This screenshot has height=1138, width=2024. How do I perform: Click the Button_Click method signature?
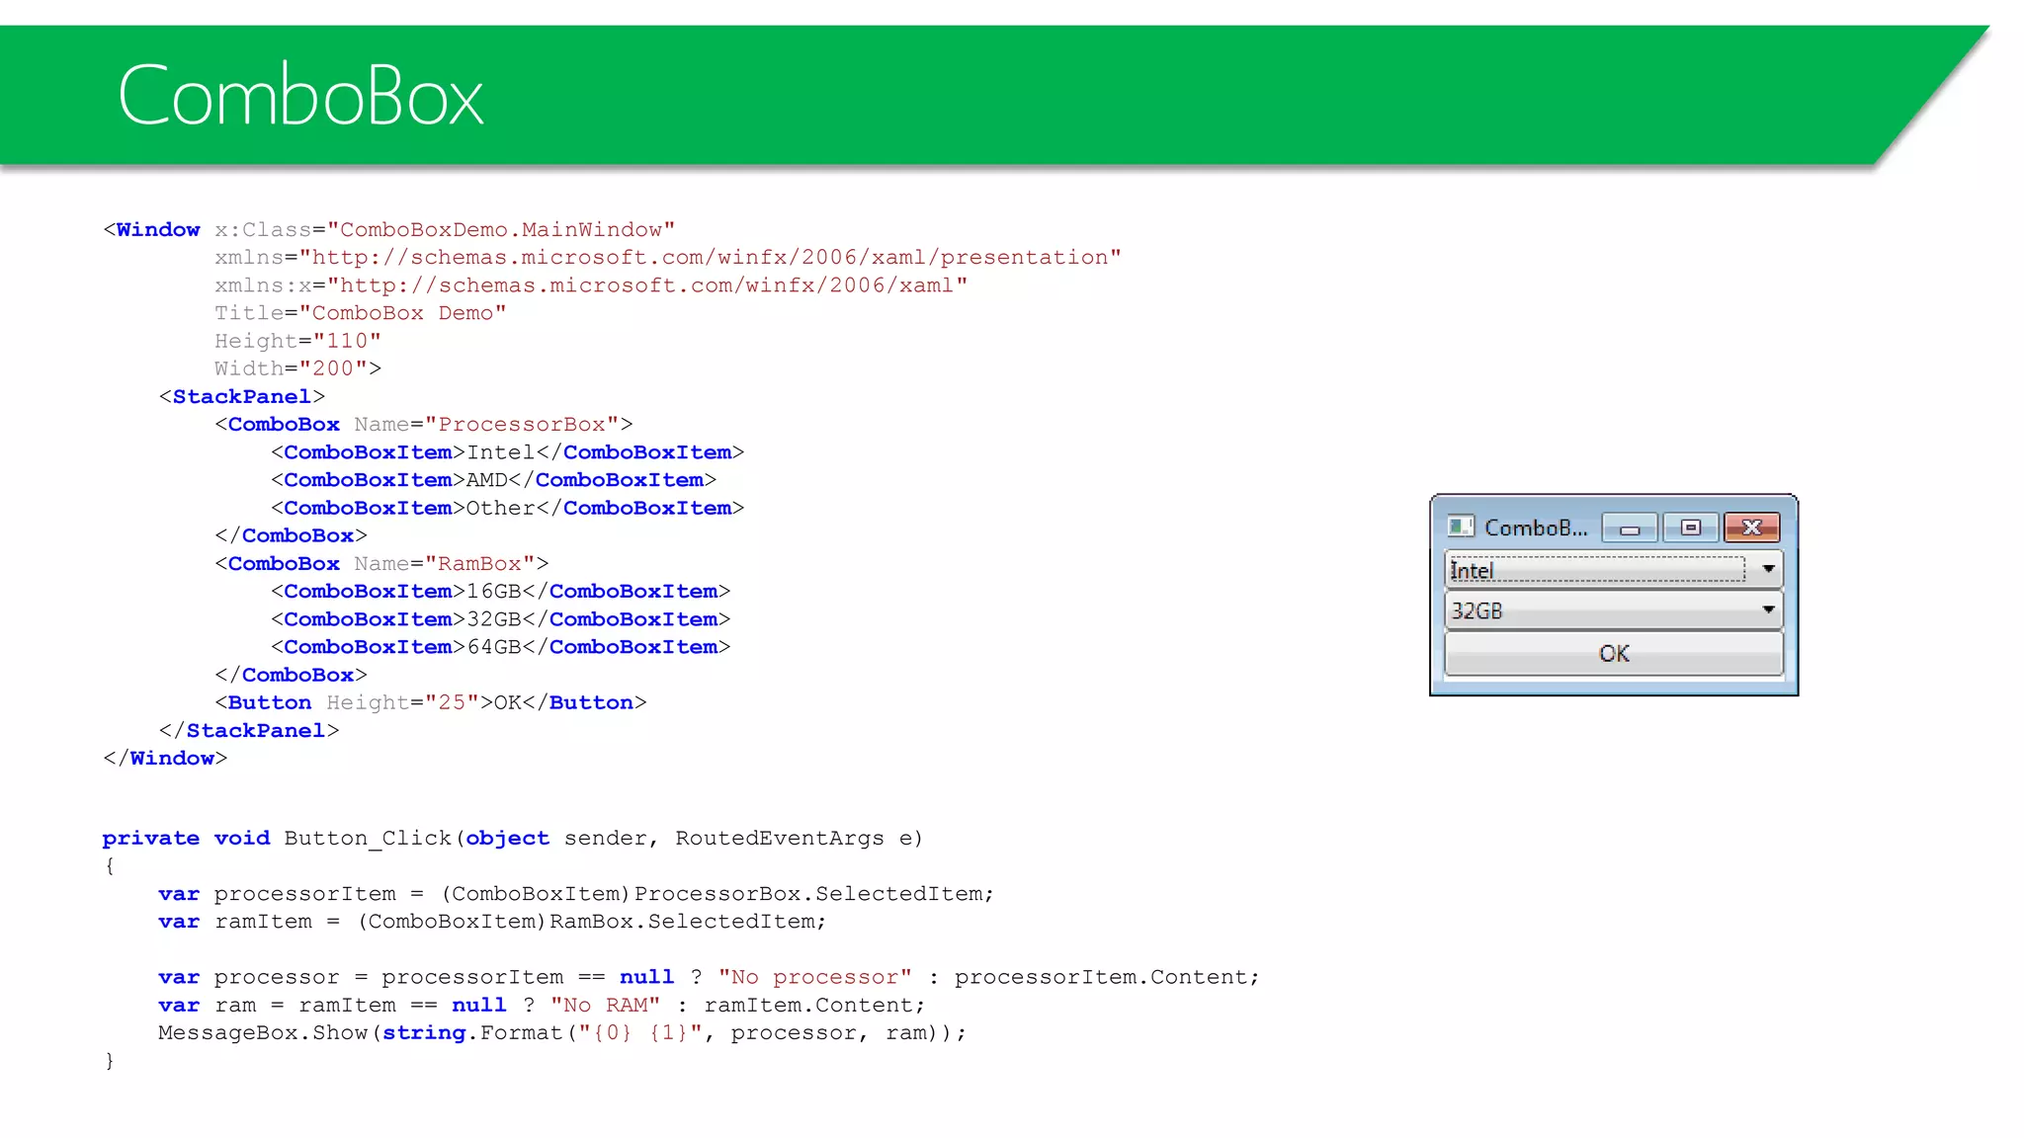tap(513, 838)
